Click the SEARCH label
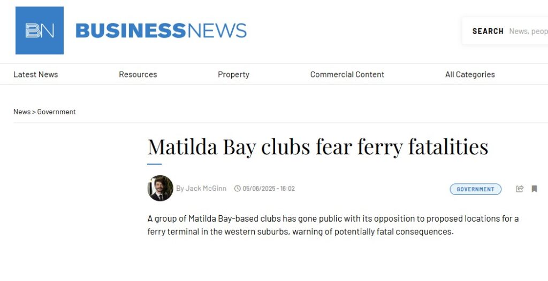 click(488, 31)
